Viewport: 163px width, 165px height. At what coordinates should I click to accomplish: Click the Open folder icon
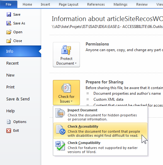[9, 32]
